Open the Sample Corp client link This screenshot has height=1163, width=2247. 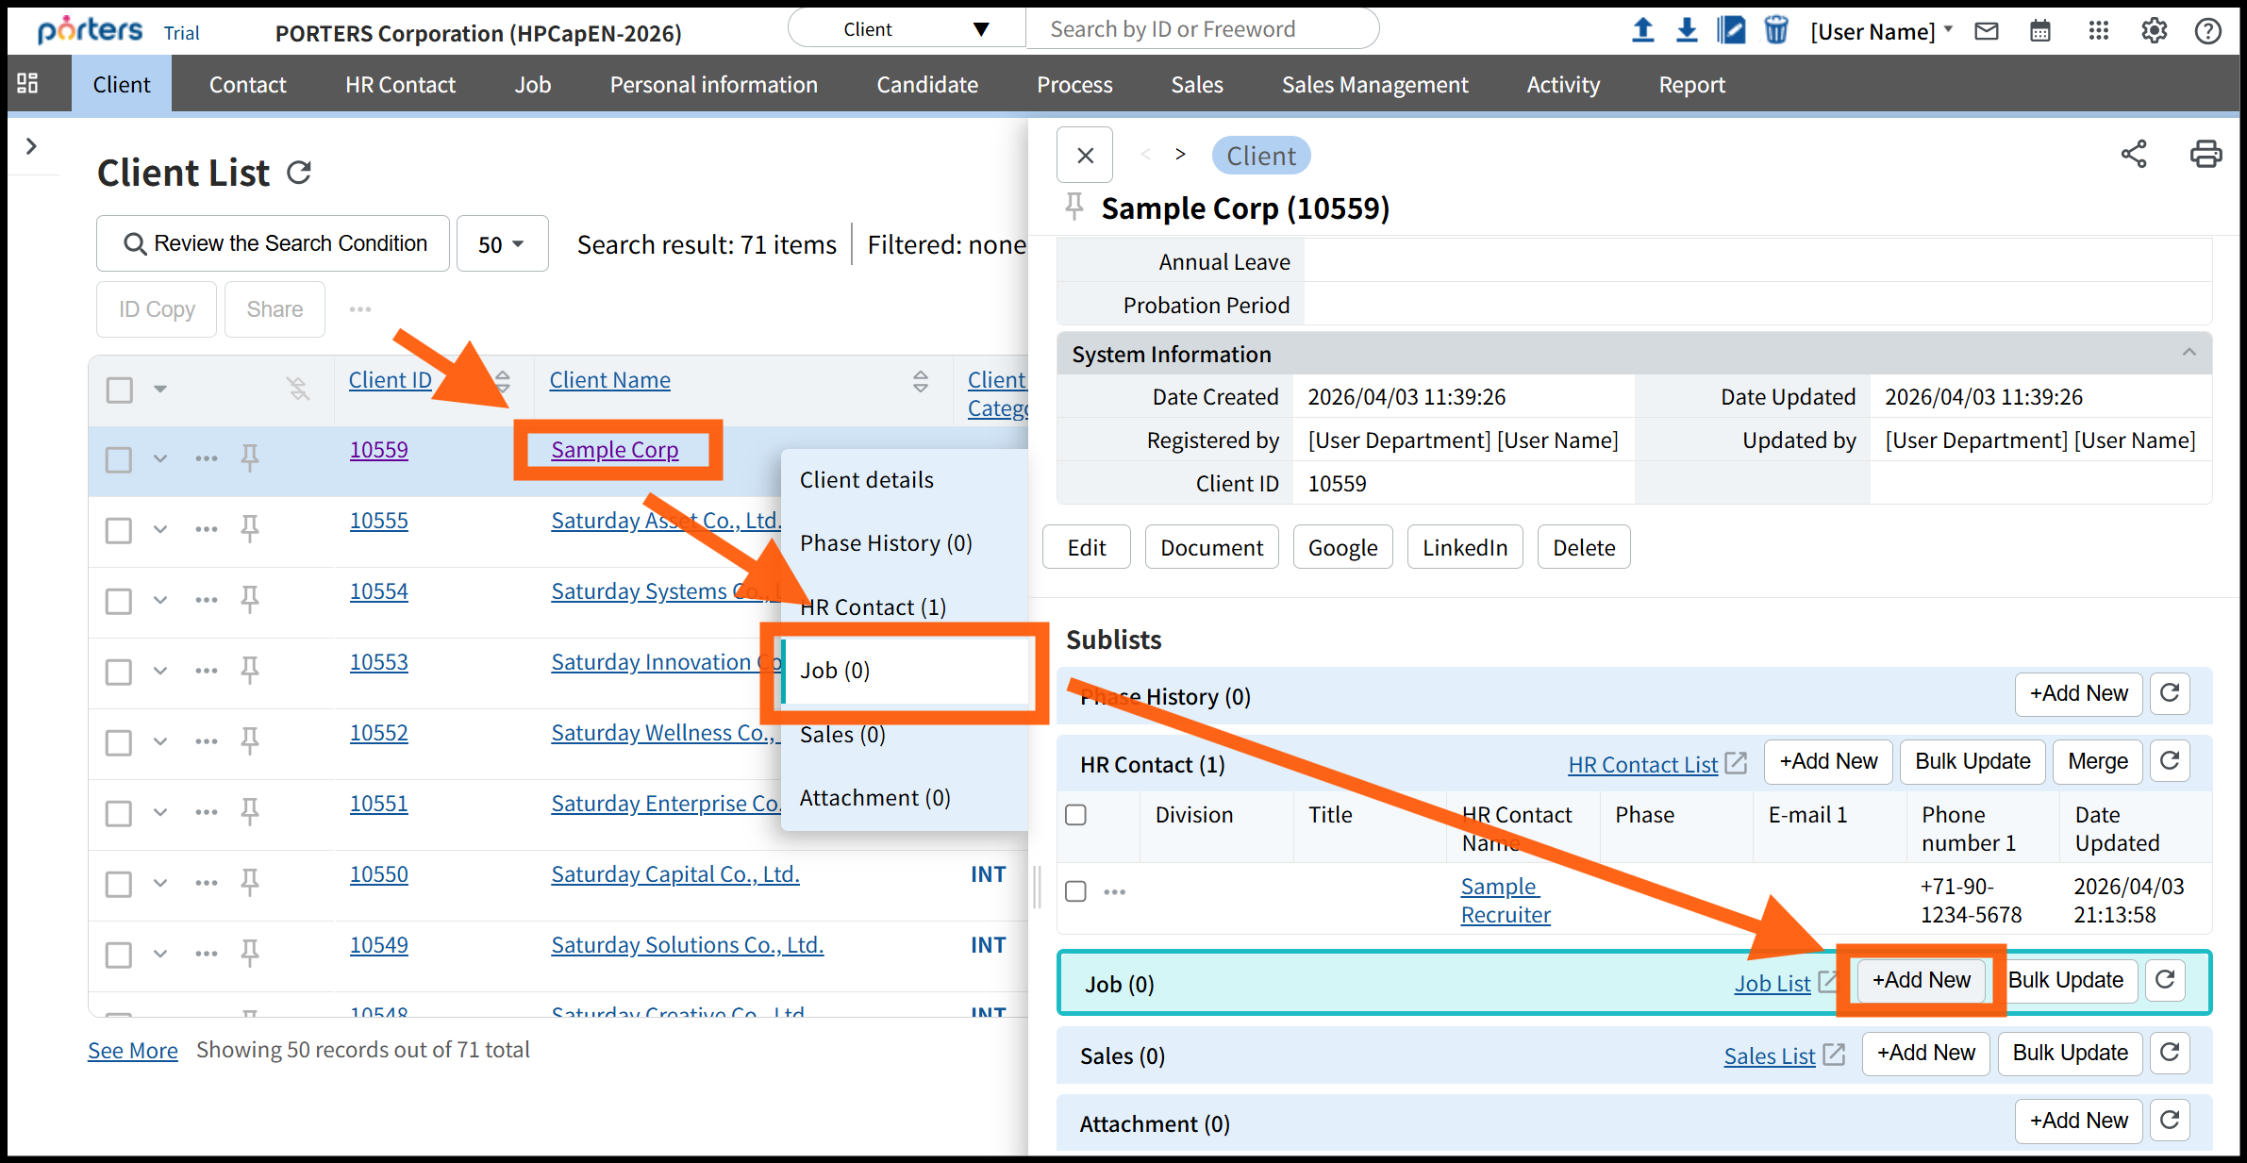click(614, 450)
